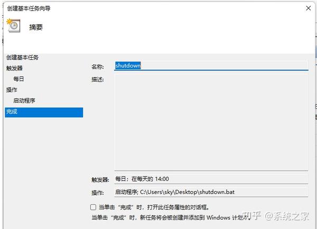Click the 名称 field containing shutdown
Viewport: 317px width, 229px height.
pyautogui.click(x=211, y=66)
